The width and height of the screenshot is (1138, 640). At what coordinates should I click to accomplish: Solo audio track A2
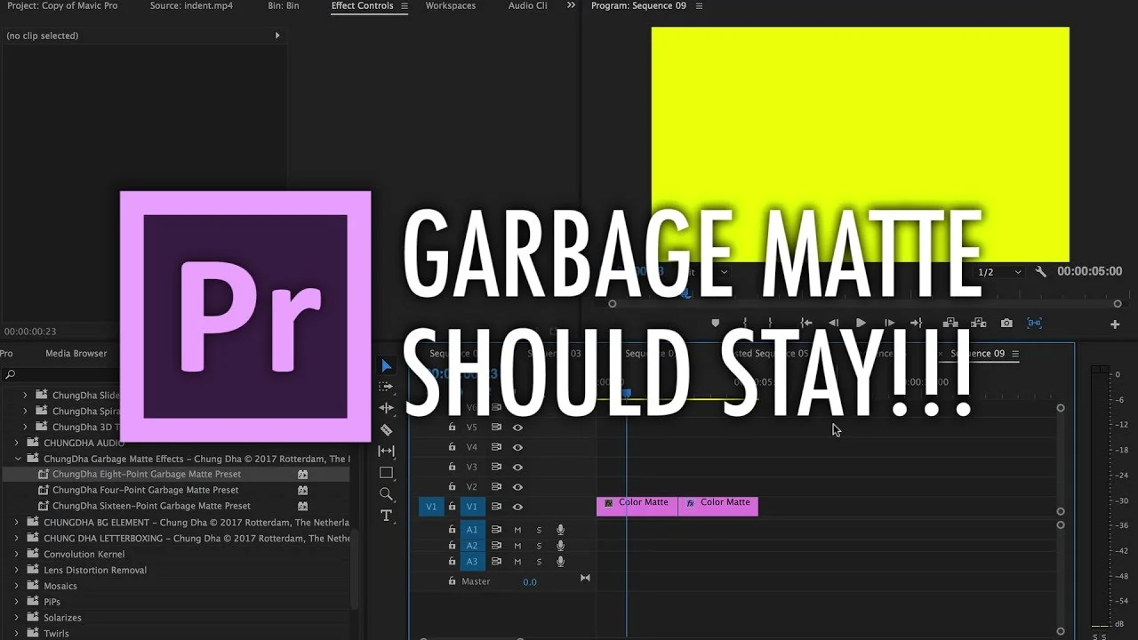[x=539, y=545]
